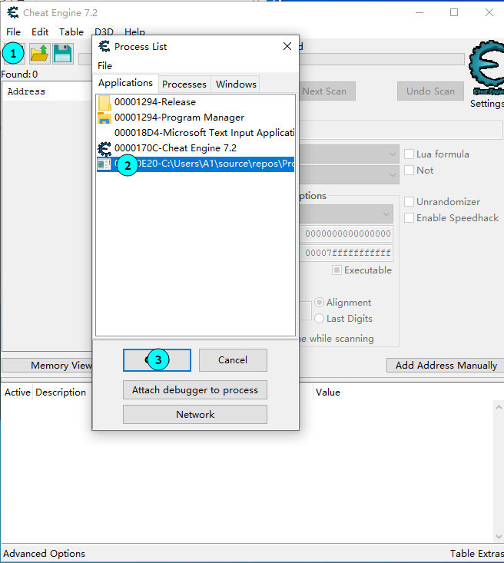Viewport: 504px width, 563px height.
Task: Open Table Extras in status bar
Action: click(x=476, y=554)
